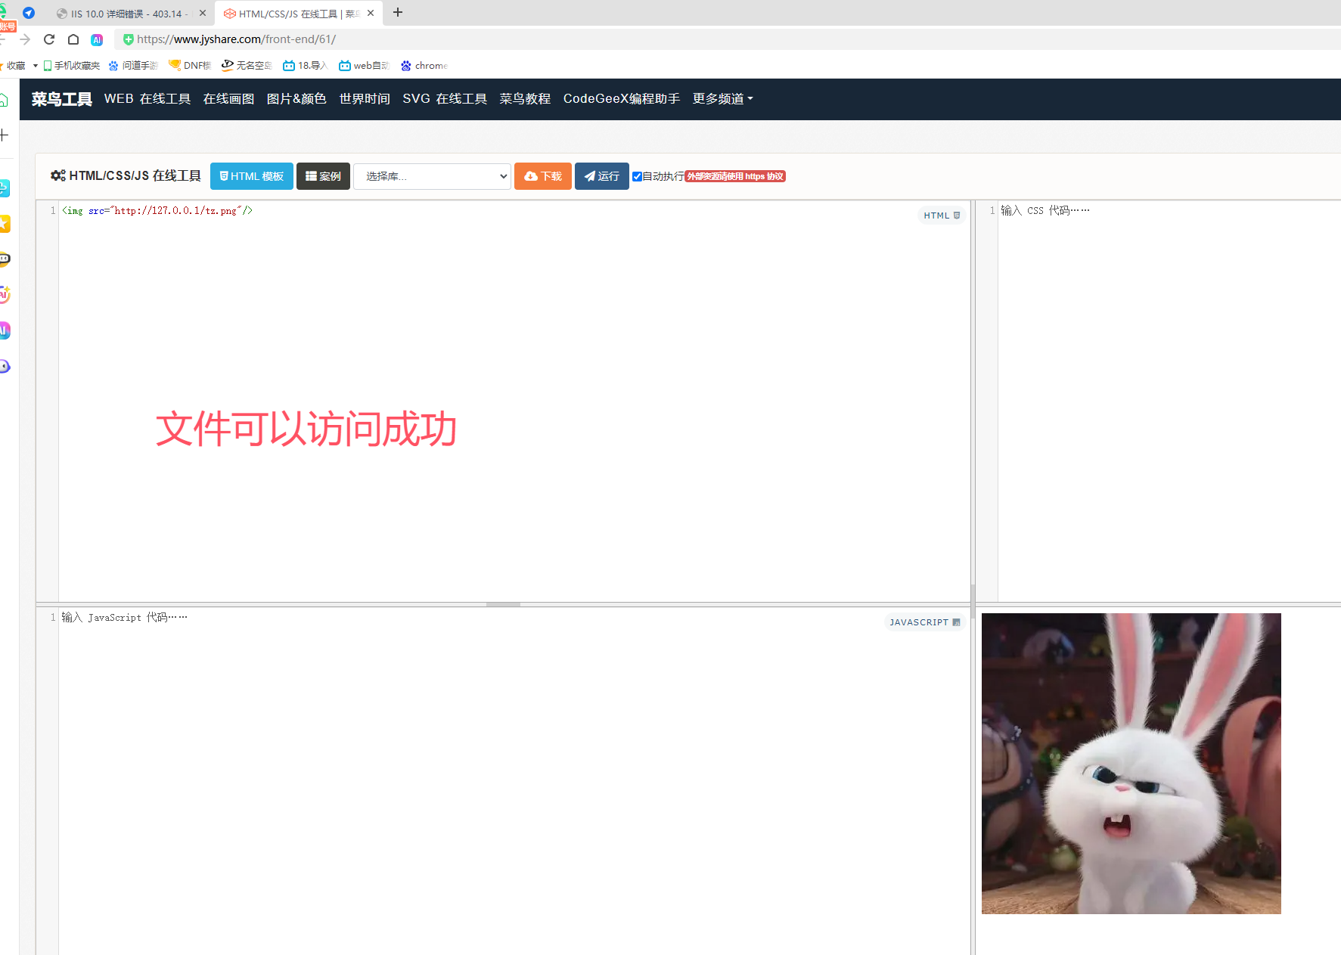Click the horizontal splitter handle between editors
This screenshot has width=1341, height=955.
tap(503, 604)
